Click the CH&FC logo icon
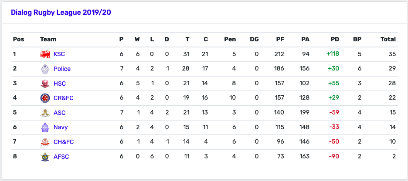Viewport: 408px width, 181px height. click(x=45, y=142)
